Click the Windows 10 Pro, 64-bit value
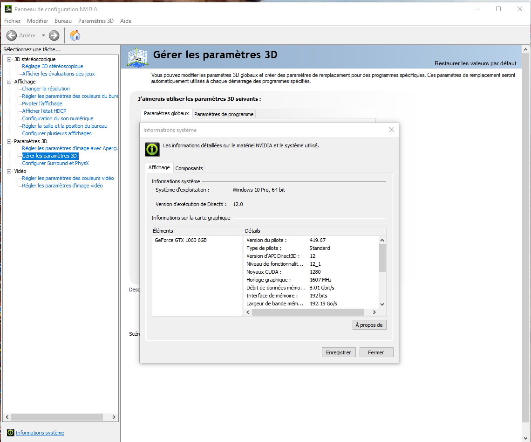 pyautogui.click(x=259, y=190)
